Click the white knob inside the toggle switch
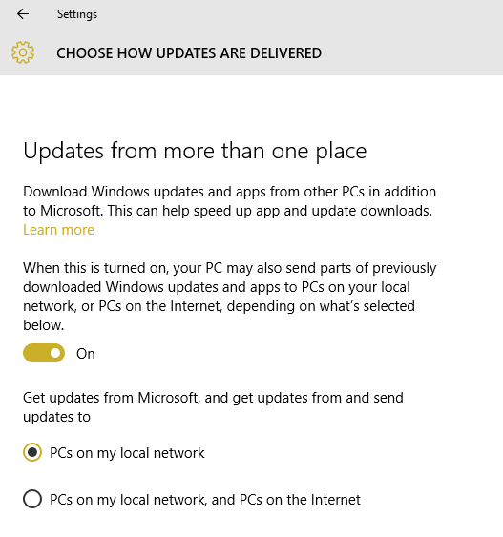 tap(55, 353)
